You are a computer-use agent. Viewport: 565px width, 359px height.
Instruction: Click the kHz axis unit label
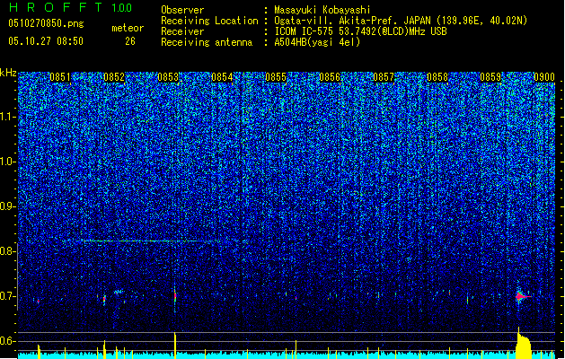(8, 73)
